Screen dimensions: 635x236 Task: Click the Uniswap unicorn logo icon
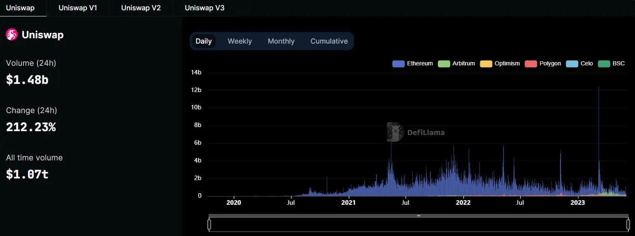tap(12, 35)
